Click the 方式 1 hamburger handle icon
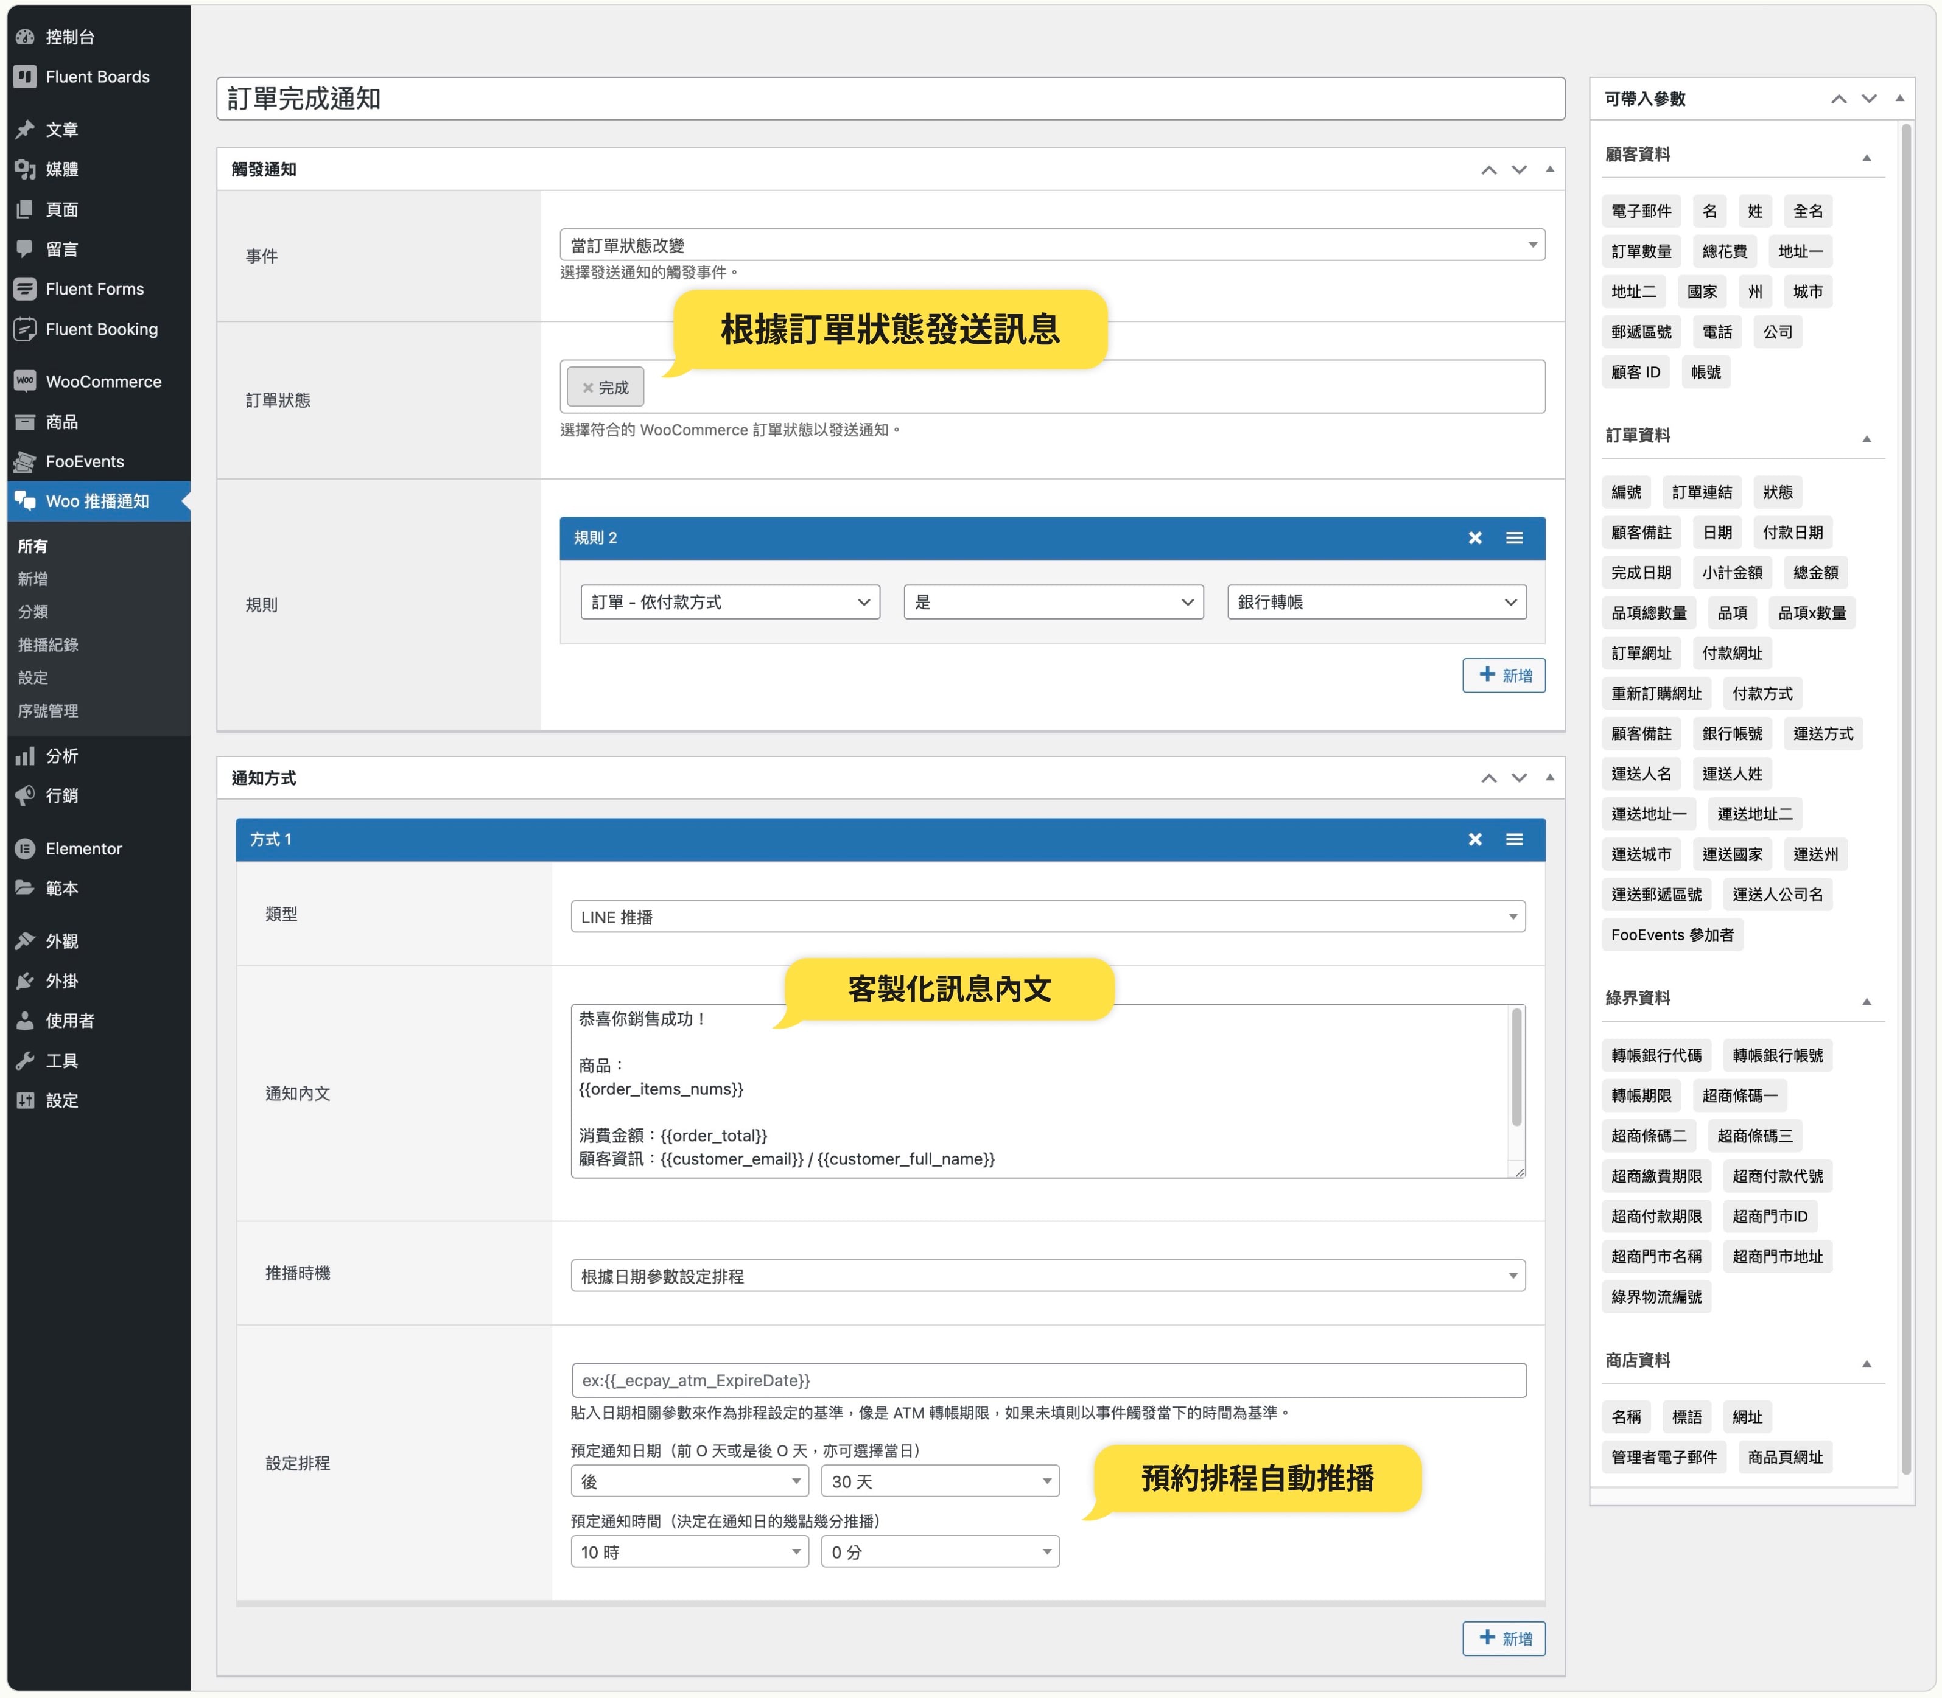Screen dimensions: 1942x1698 pos(1515,839)
